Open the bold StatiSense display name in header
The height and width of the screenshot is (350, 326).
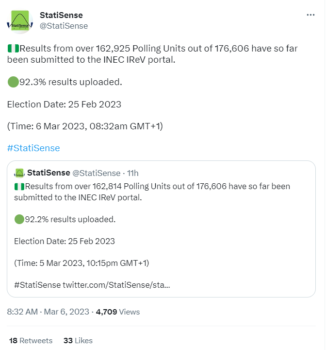pos(61,15)
